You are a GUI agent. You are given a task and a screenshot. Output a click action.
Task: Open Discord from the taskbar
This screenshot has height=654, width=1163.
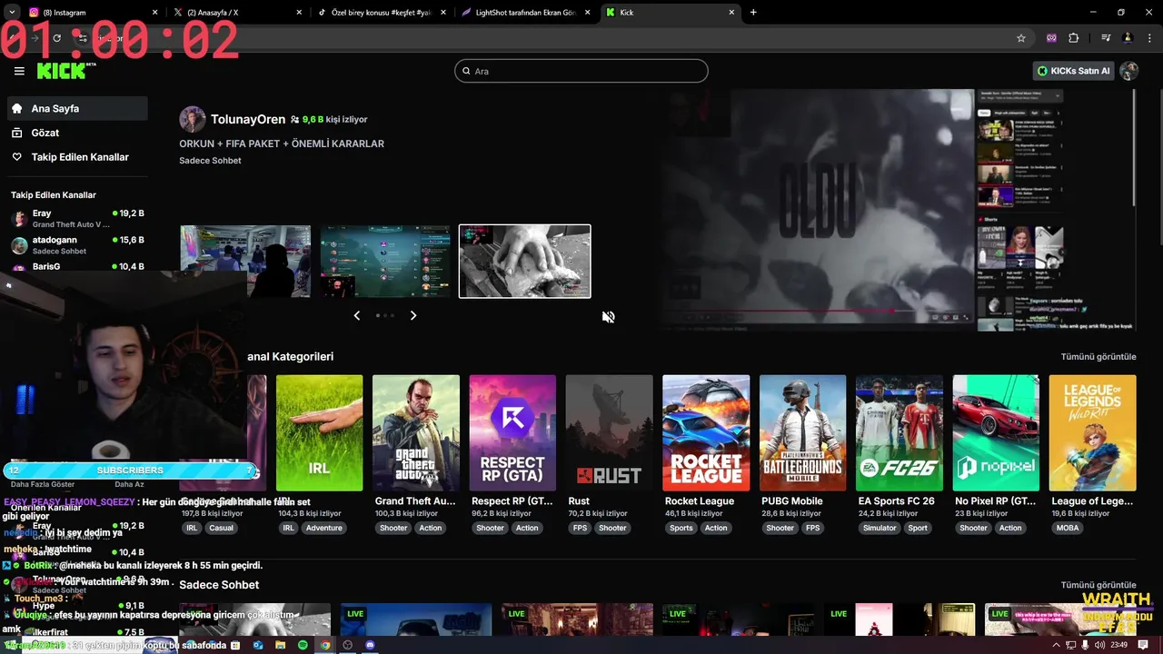point(370,645)
